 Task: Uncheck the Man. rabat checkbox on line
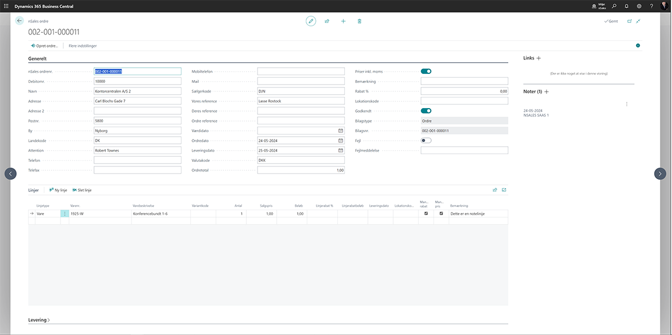click(426, 213)
